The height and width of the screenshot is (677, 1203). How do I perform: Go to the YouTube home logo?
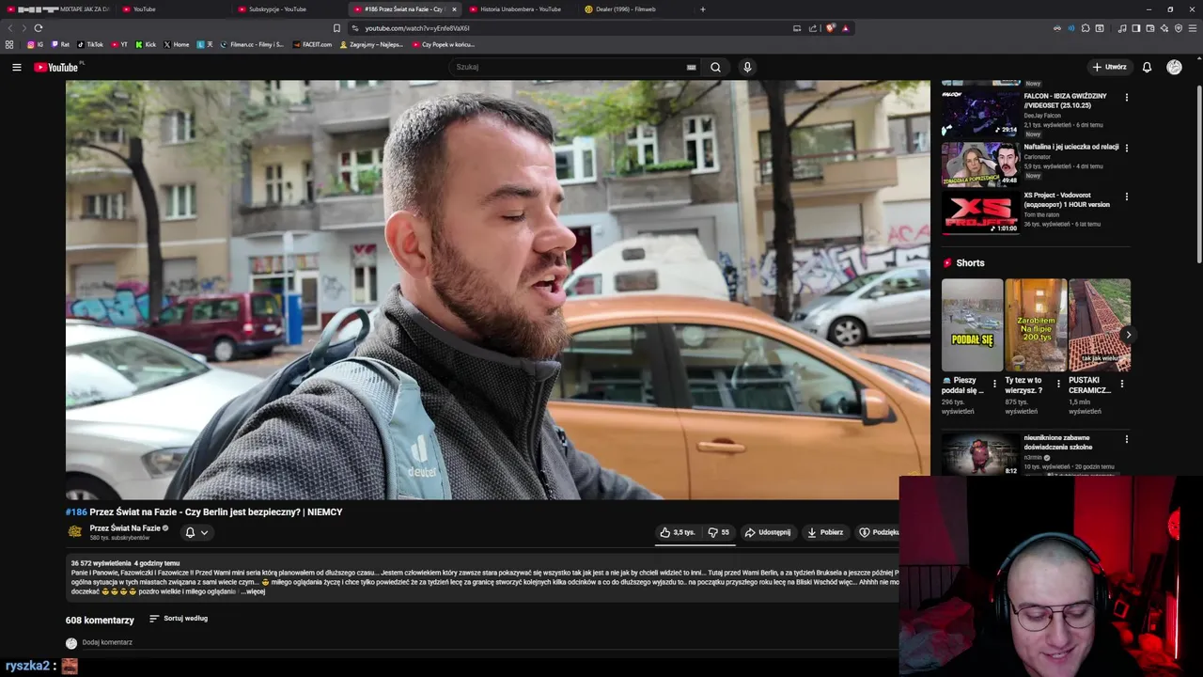coord(58,67)
